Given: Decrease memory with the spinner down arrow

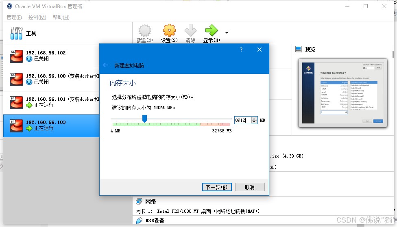Looking at the screenshot, I should [x=254, y=122].
